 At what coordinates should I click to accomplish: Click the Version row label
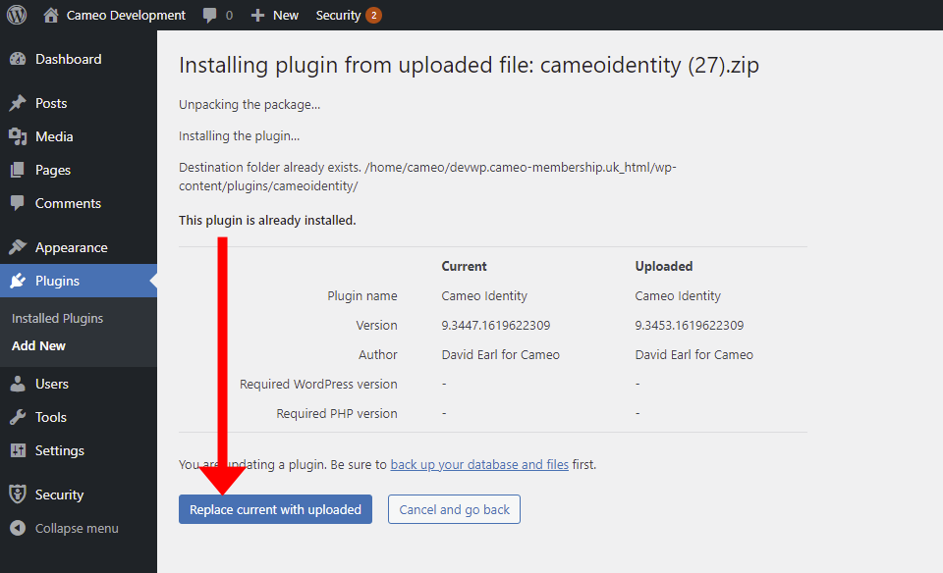point(376,325)
